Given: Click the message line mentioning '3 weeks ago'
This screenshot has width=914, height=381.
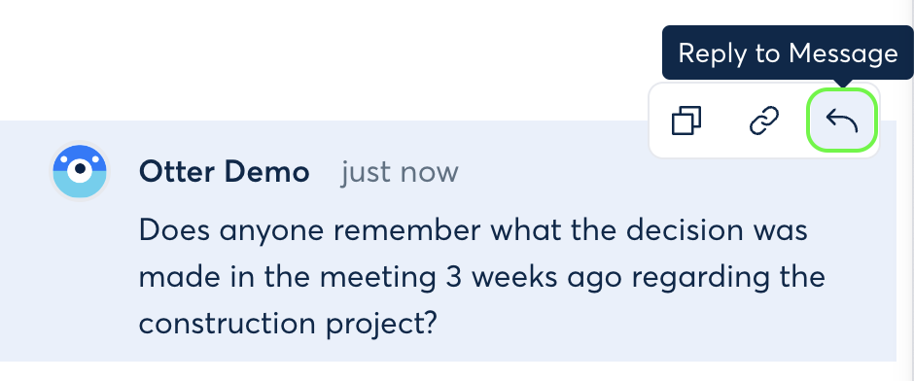Looking at the screenshot, I should click(x=481, y=279).
